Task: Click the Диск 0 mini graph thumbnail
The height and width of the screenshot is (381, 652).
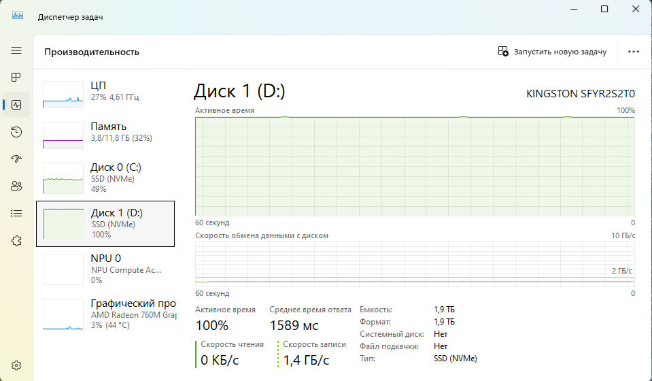Action: pyautogui.click(x=63, y=178)
